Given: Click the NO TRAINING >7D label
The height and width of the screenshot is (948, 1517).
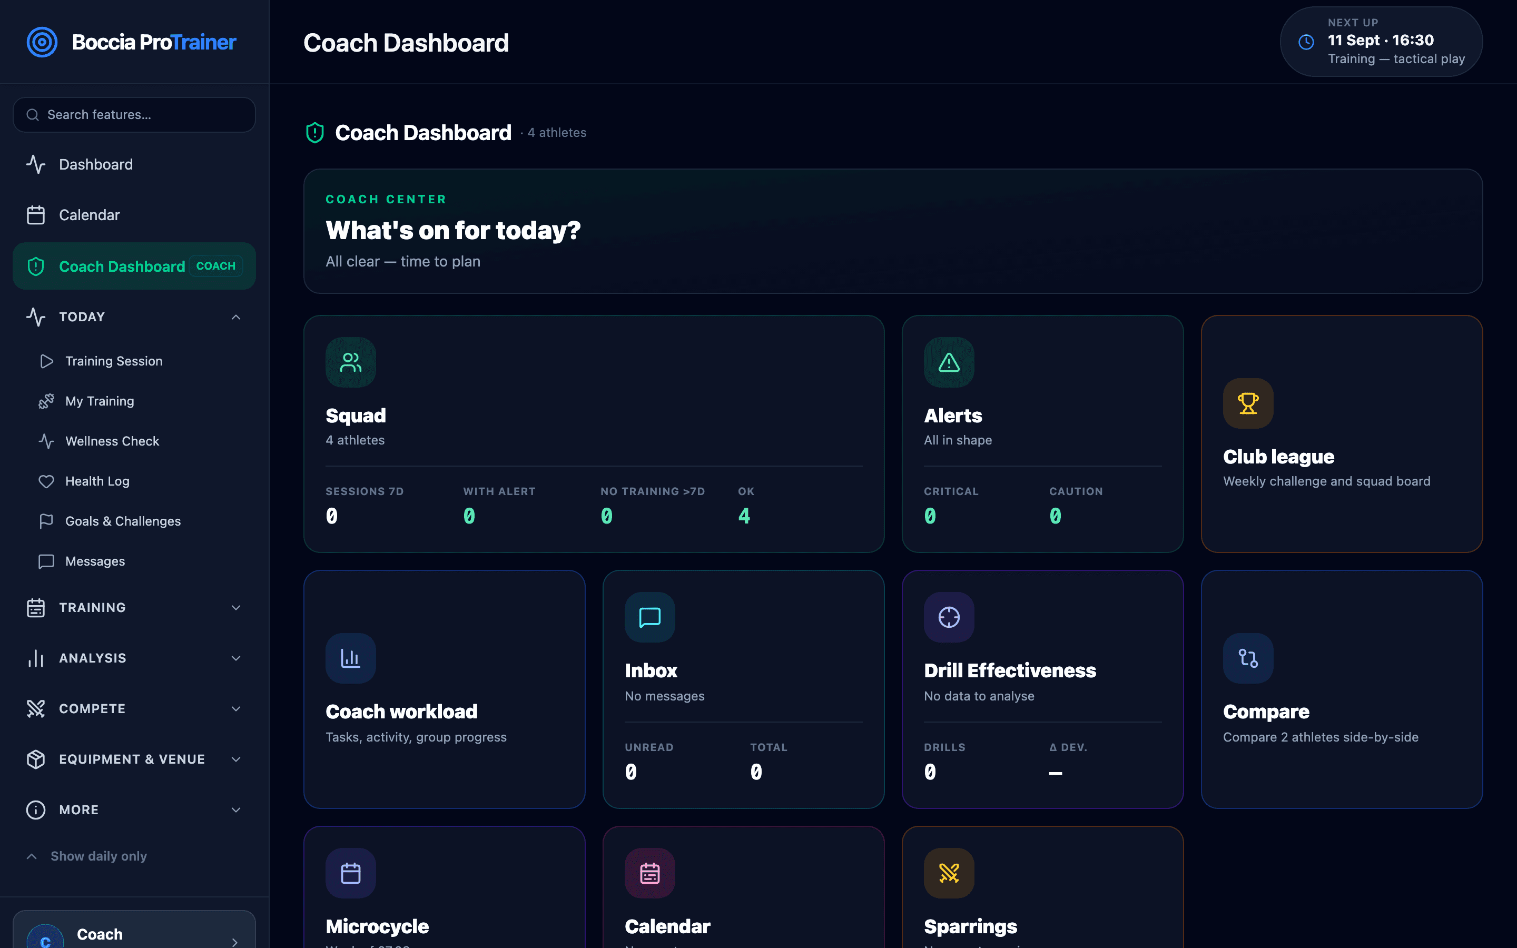Looking at the screenshot, I should coord(653,491).
